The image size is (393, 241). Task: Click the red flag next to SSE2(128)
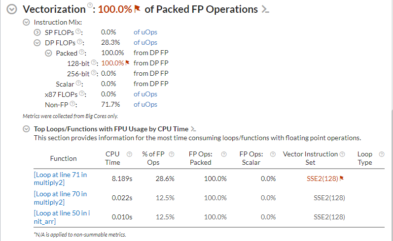click(x=341, y=179)
